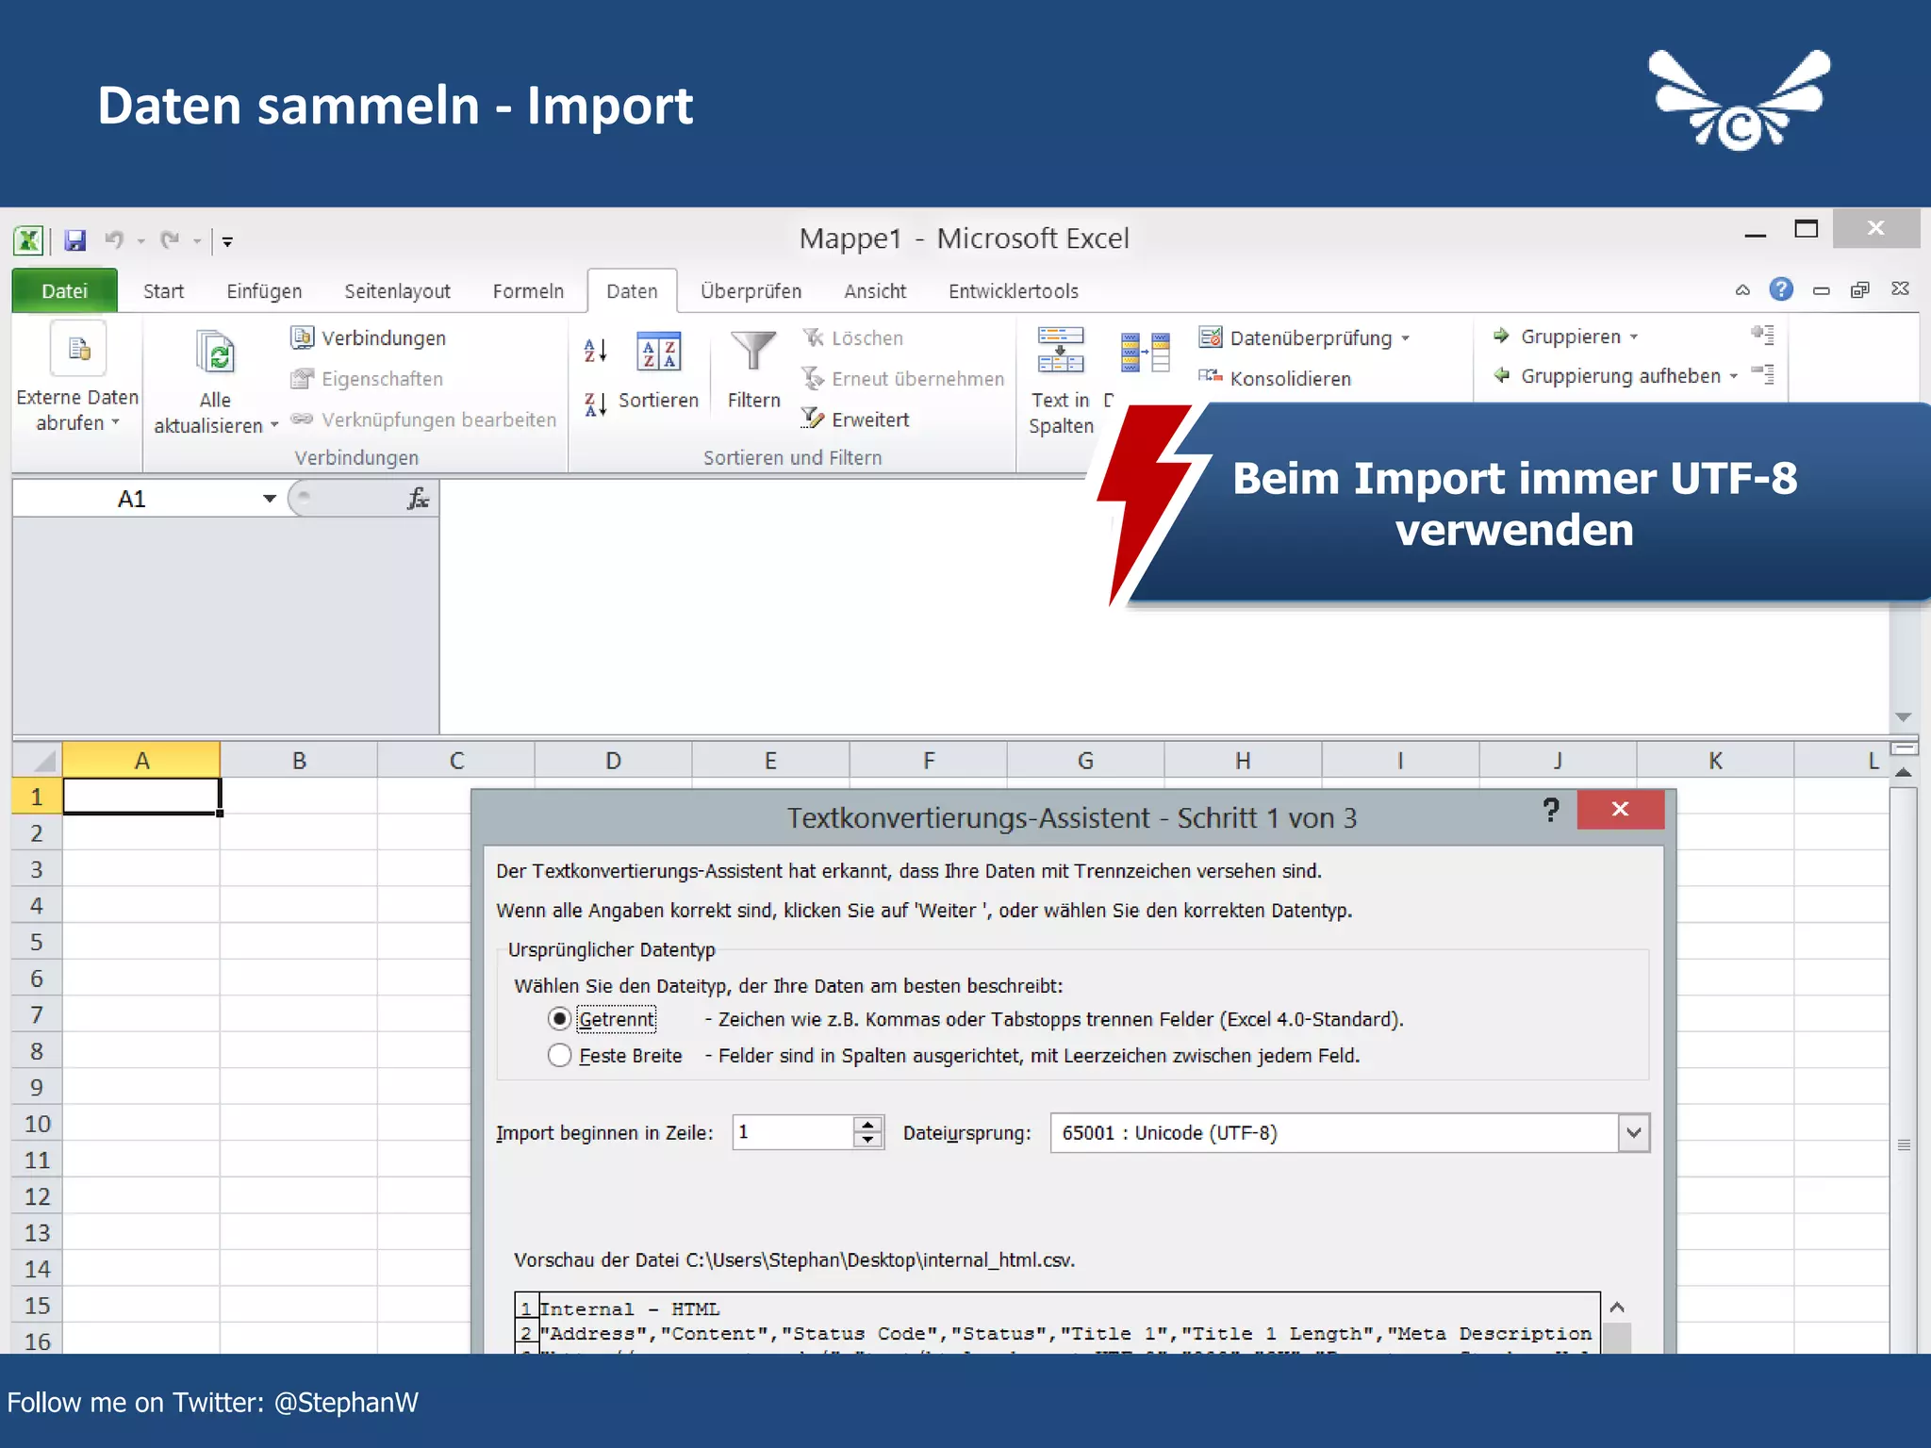Viewport: 1931px width, 1448px height.
Task: Open quick access toolbar customize dropdown
Action: pos(227,241)
